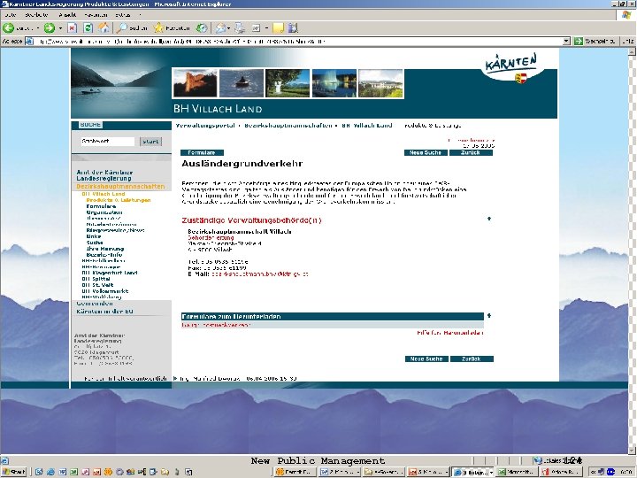The width and height of the screenshot is (637, 478).
Task: Click the start search button next to Suchwort
Action: click(x=150, y=142)
